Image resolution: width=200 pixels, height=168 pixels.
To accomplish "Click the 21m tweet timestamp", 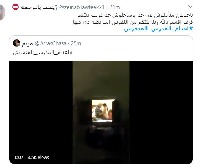I will pos(115,7).
